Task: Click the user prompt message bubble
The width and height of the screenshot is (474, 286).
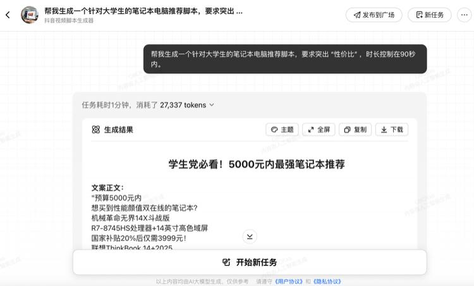Action: point(285,59)
